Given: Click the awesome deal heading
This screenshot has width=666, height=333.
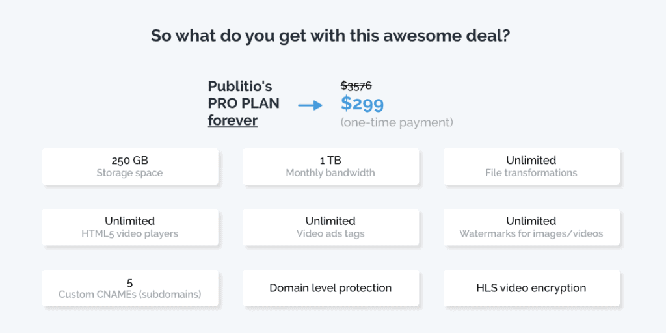Looking at the screenshot, I should 330,36.
